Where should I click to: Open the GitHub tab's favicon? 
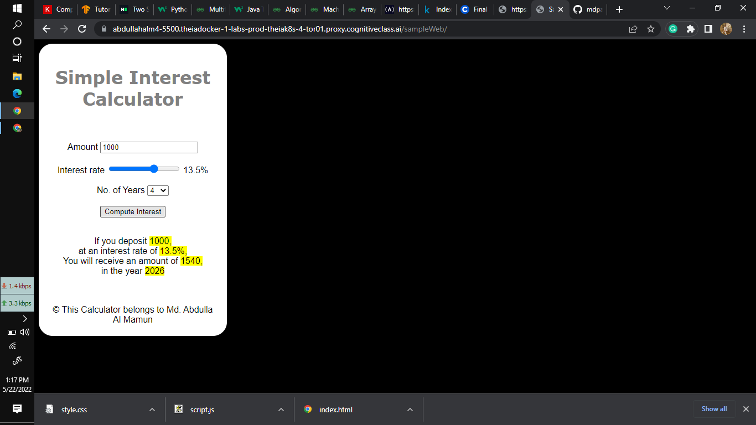578,9
